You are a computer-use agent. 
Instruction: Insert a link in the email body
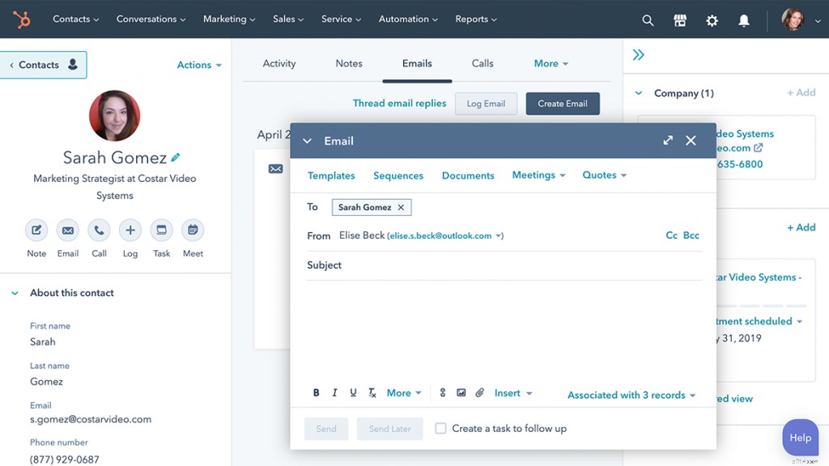[442, 392]
